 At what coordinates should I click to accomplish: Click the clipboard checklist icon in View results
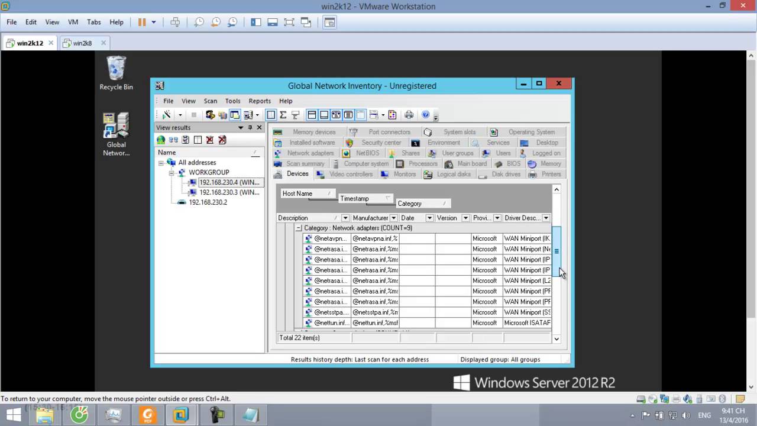(185, 140)
